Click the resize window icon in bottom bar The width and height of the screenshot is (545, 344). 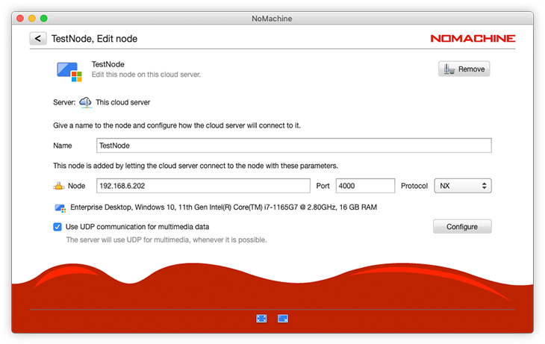283,319
